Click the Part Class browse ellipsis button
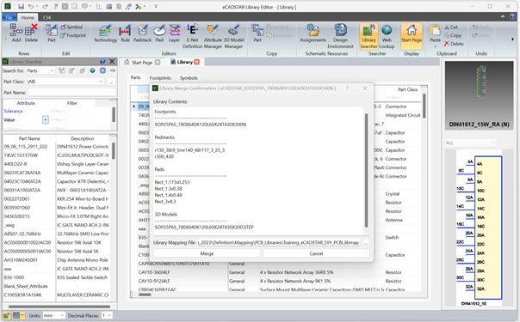The height and width of the screenshot is (322, 520). point(111,82)
